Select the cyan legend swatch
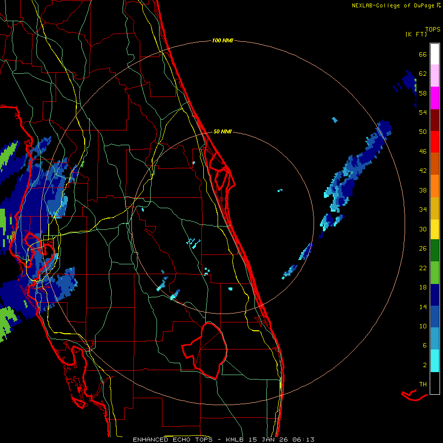 (435, 361)
